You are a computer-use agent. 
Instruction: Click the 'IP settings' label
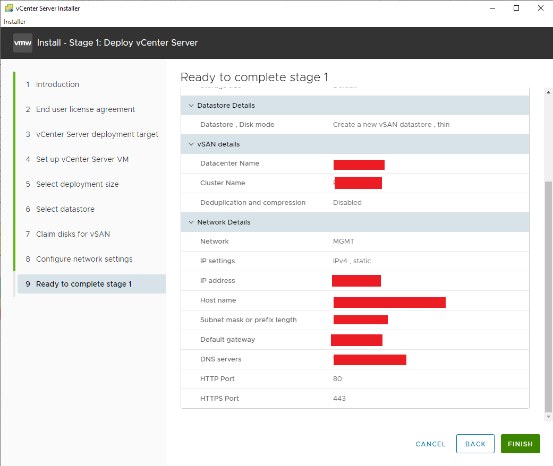click(217, 261)
